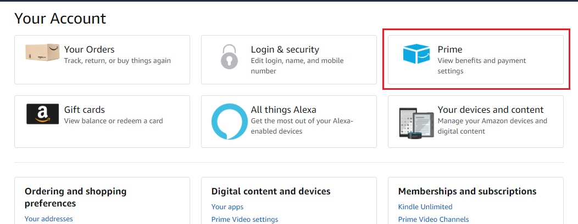Screen dimensions: 578x224
Task: Open the Your addresses link
Action: pos(48,219)
